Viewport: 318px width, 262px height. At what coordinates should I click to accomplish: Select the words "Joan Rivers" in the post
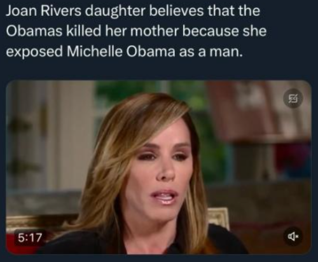point(43,11)
